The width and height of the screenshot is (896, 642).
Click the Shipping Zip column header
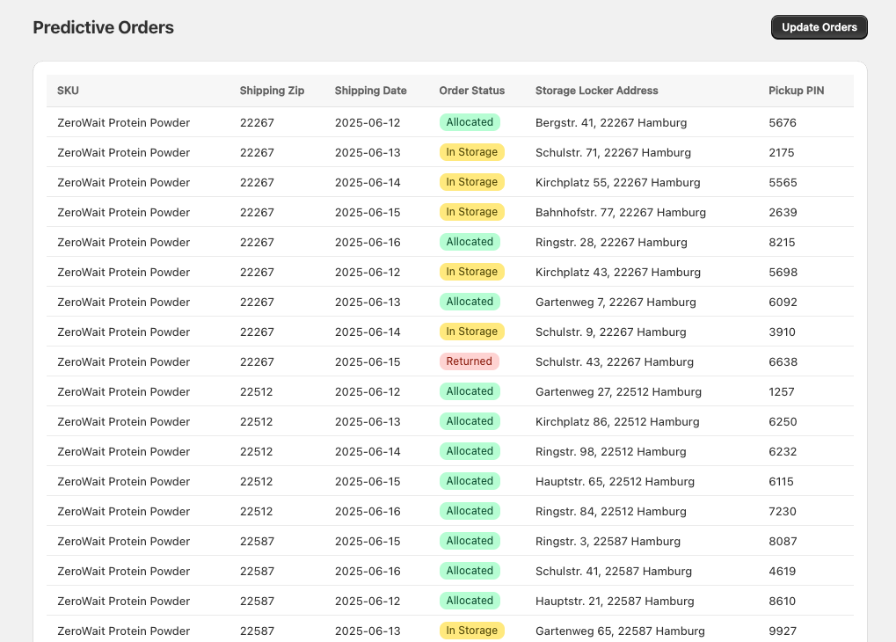[272, 91]
